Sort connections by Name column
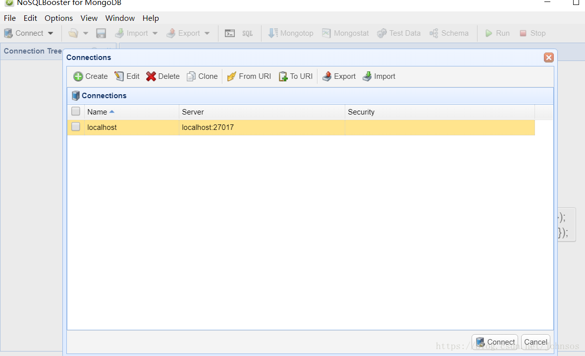Screen dimensions: 585x356 [x=131, y=112]
